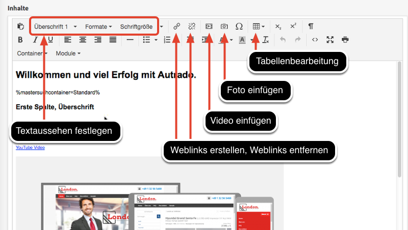Create a numbered list
This screenshot has width=408, height=230.
(x=167, y=40)
